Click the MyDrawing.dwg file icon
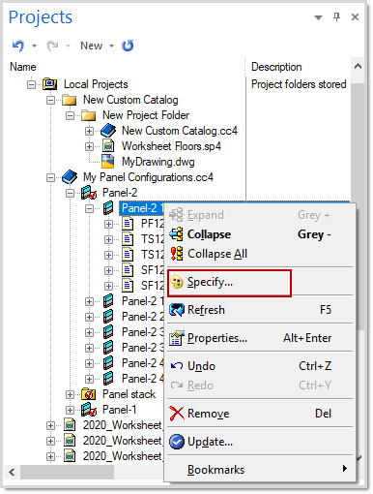Screen dimensions: 373x494 point(108,162)
